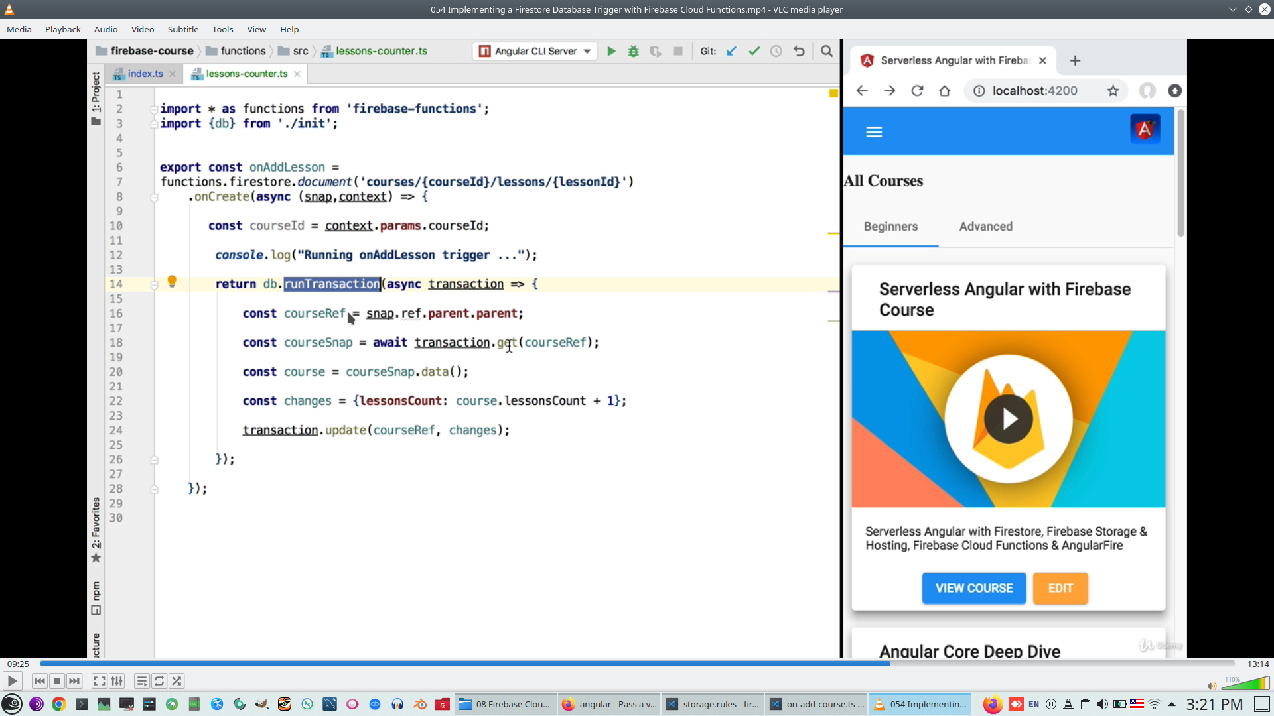
Task: Toggle random shuffle playback
Action: (177, 681)
